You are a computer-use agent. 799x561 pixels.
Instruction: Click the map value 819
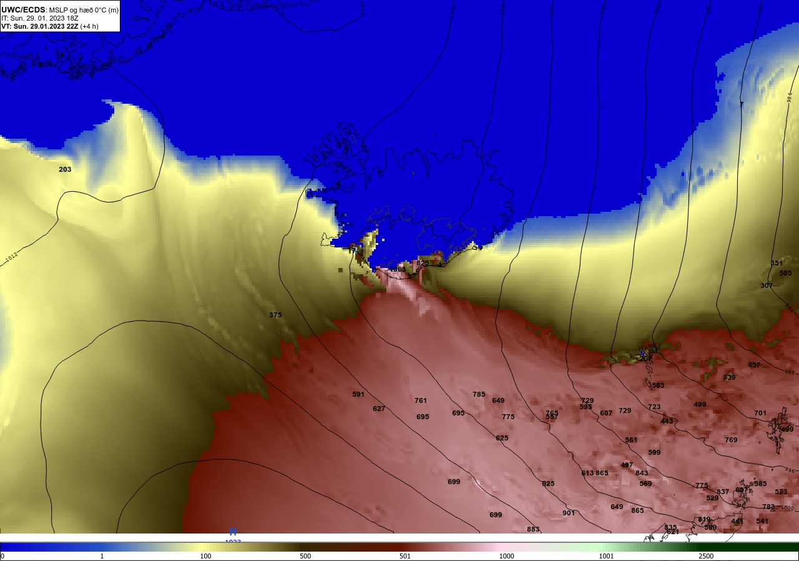[704, 519]
